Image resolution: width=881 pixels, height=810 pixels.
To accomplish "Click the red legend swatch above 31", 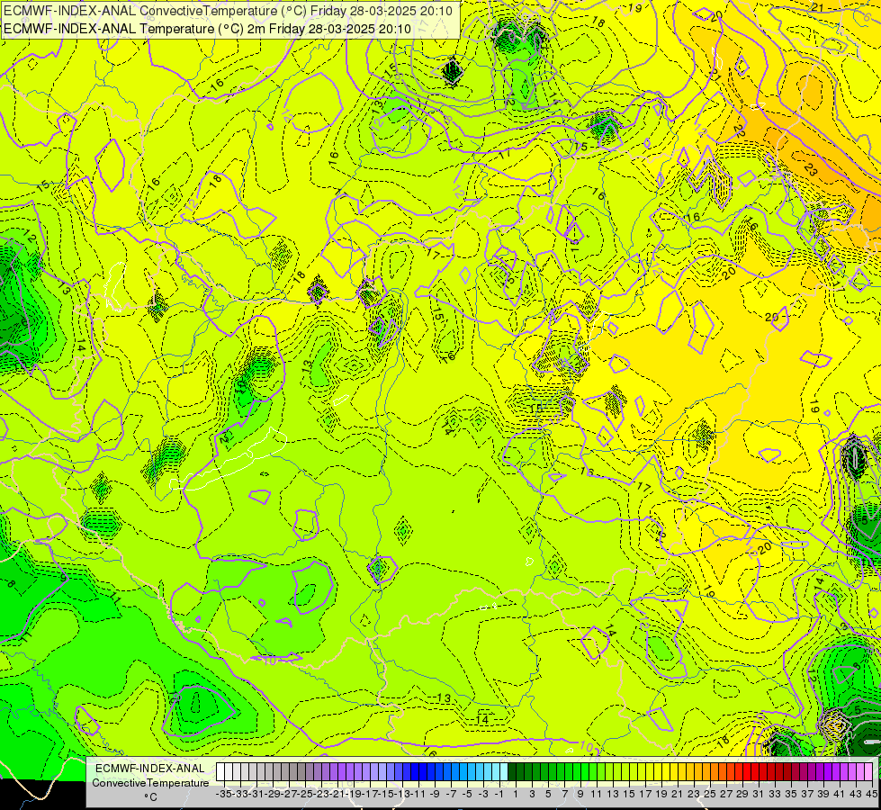I will [x=755, y=771].
